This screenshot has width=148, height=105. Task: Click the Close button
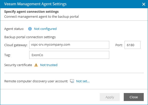134,97
